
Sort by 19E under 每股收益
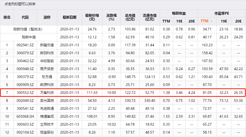coord(179,21)
